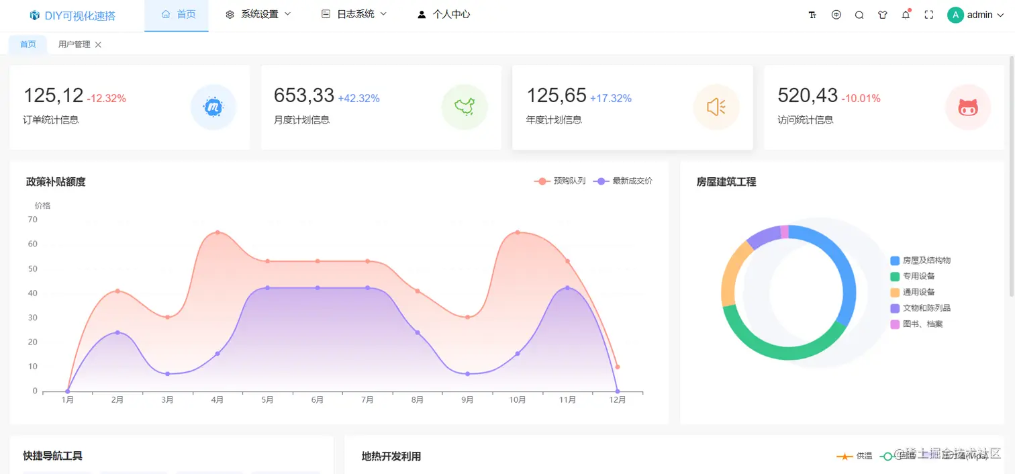Viewport: 1015px width, 474px height.
Task: Click the 520,43 statistic number
Action: click(808, 95)
